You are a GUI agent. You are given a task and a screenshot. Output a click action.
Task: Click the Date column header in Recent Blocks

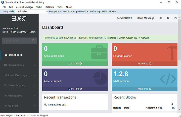127,108
